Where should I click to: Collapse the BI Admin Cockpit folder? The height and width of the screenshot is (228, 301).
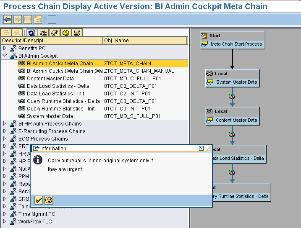(x=5, y=56)
